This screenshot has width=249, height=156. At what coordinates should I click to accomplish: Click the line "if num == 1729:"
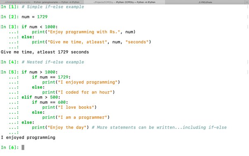[51, 77]
